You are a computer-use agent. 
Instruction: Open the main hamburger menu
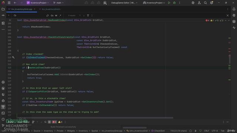point(9,3)
